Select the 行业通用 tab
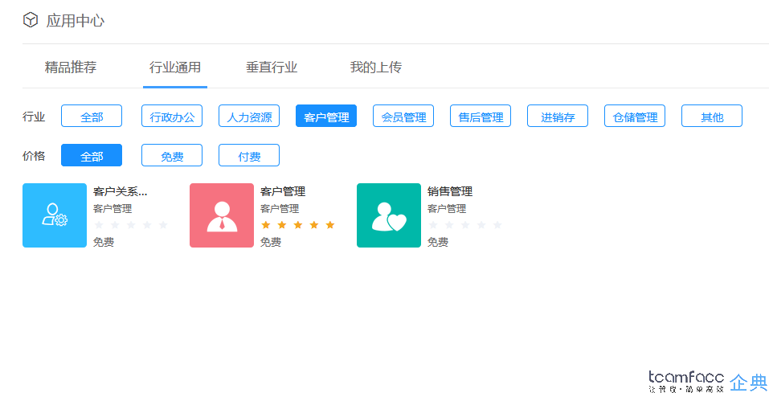This screenshot has height=393, width=769. coord(175,68)
